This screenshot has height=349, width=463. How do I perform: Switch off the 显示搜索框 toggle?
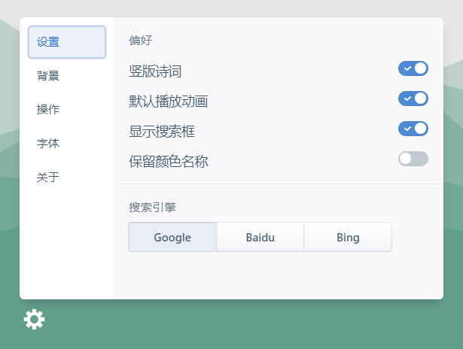pos(413,129)
